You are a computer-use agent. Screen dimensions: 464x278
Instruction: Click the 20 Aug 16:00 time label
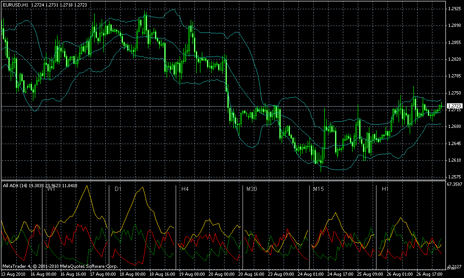pyautogui.click(x=251, y=274)
